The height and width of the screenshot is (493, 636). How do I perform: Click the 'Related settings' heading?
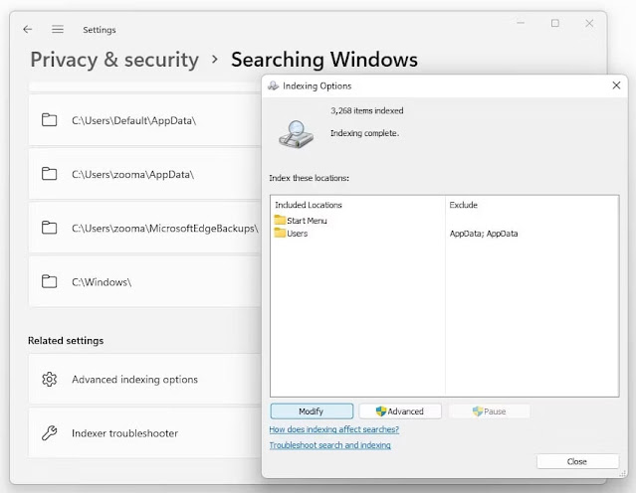point(66,341)
